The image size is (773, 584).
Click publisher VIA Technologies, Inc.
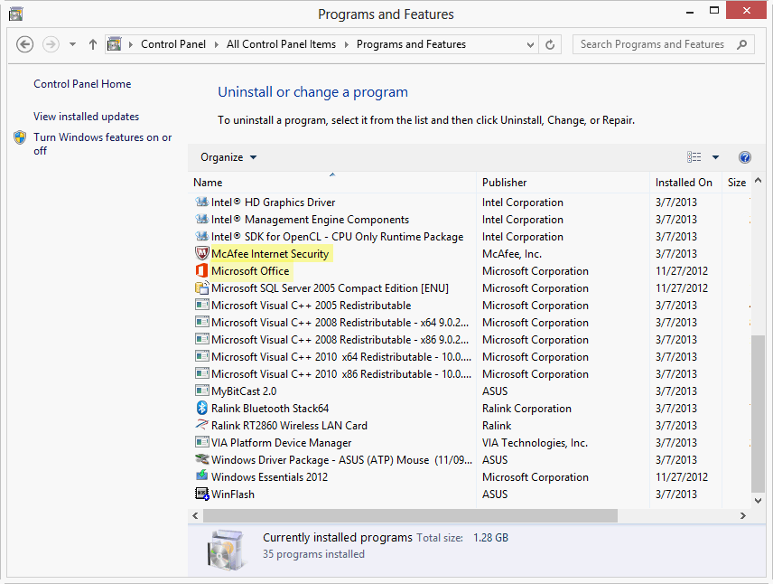pos(535,443)
